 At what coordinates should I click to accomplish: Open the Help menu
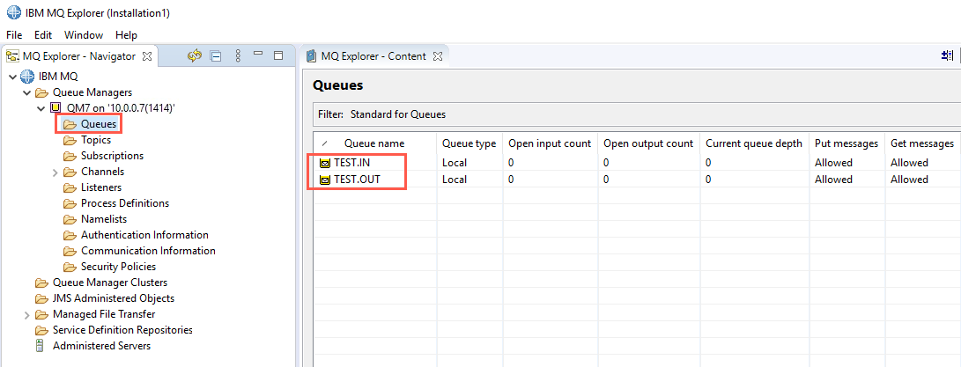tap(126, 35)
